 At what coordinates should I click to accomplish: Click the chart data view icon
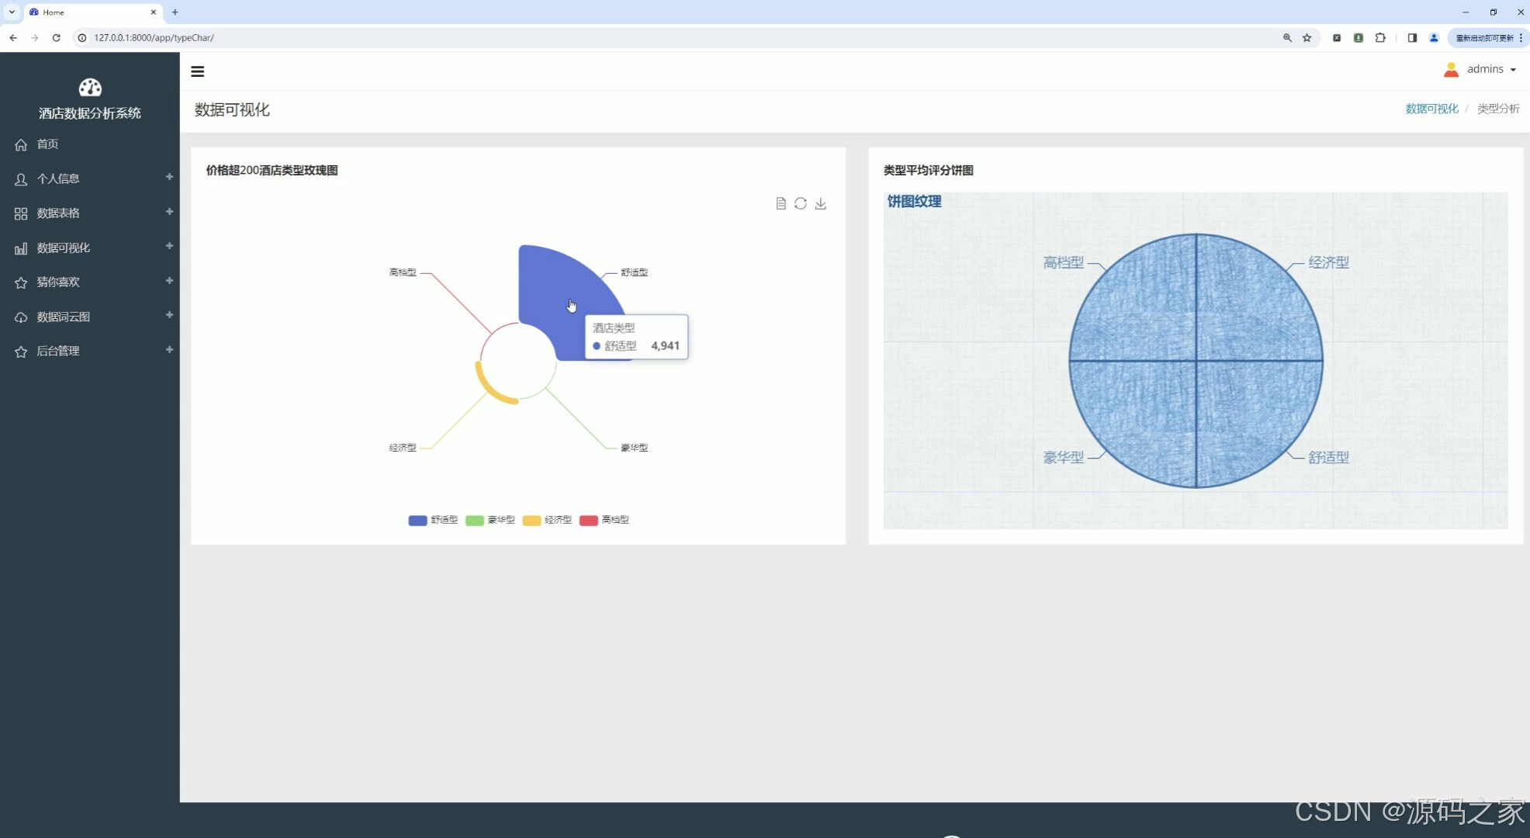point(781,203)
